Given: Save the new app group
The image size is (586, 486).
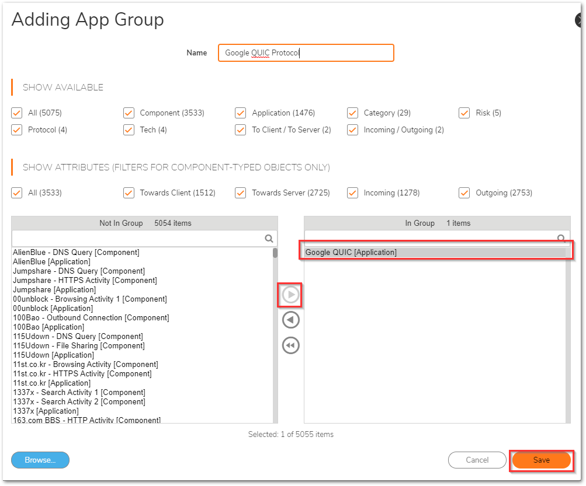Looking at the screenshot, I should [541, 460].
